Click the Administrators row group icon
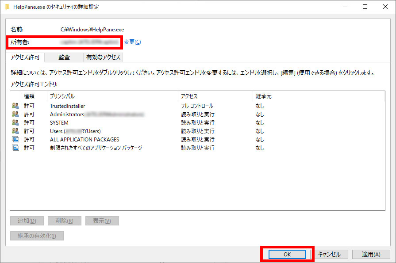 [15, 114]
